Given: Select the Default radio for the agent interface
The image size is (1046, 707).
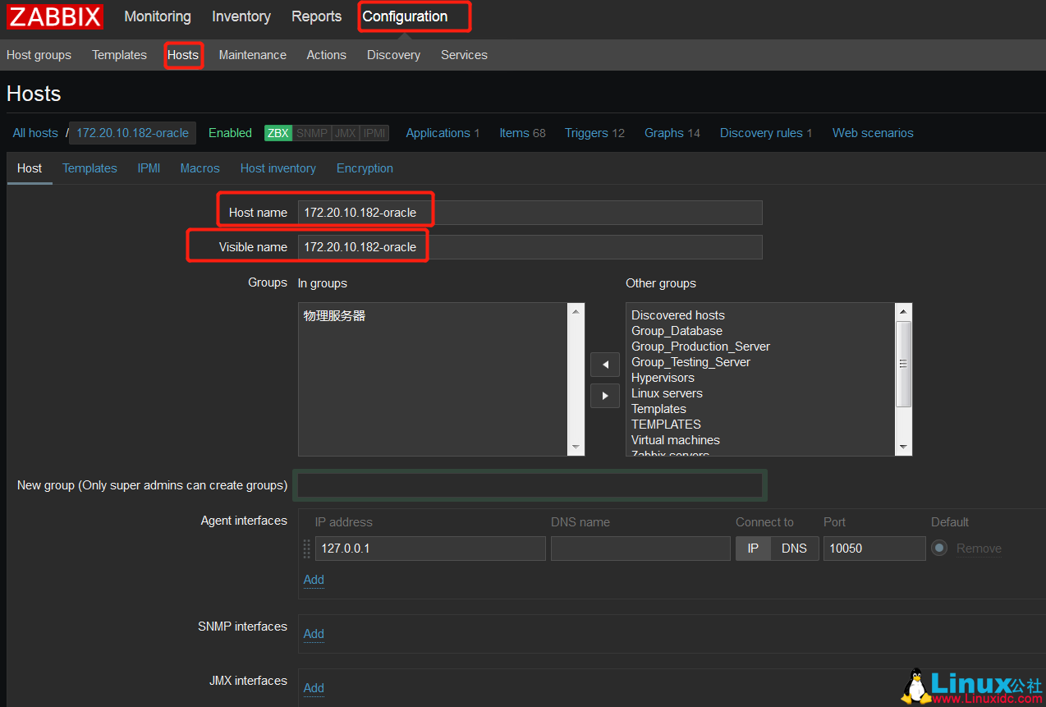Looking at the screenshot, I should pos(938,548).
